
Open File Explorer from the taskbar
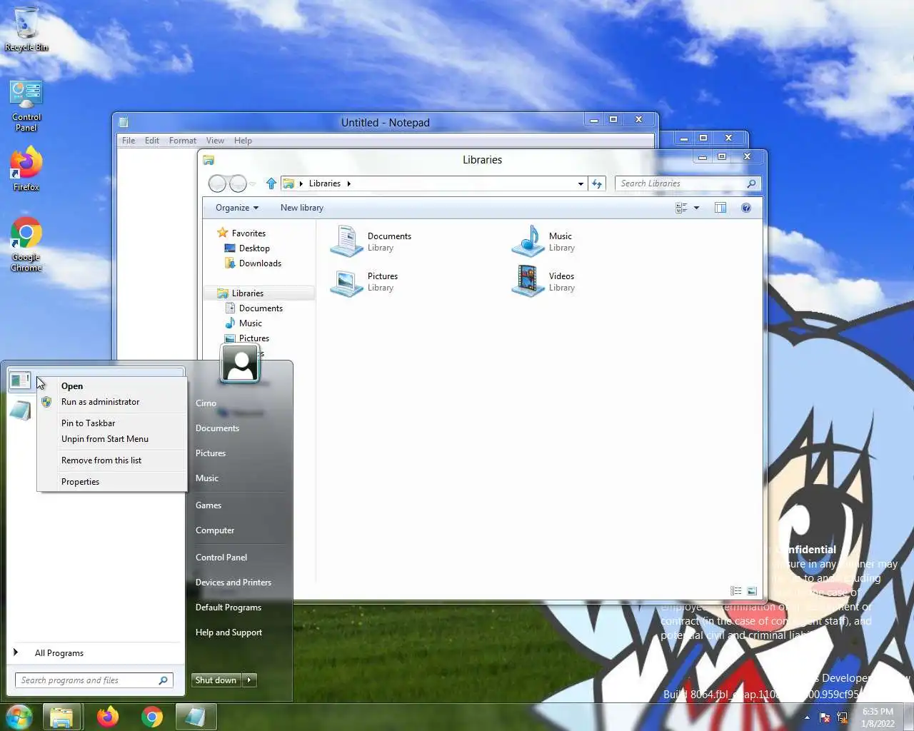[x=62, y=717]
